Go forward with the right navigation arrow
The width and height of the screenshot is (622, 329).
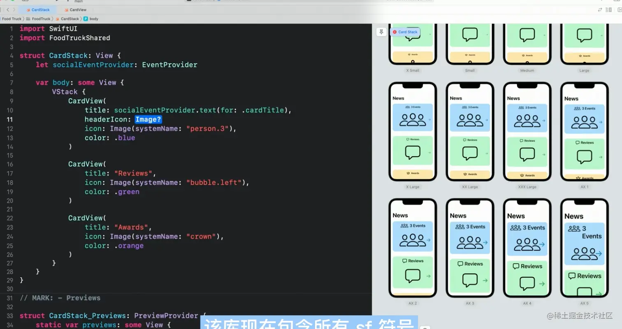pyautogui.click(x=14, y=9)
